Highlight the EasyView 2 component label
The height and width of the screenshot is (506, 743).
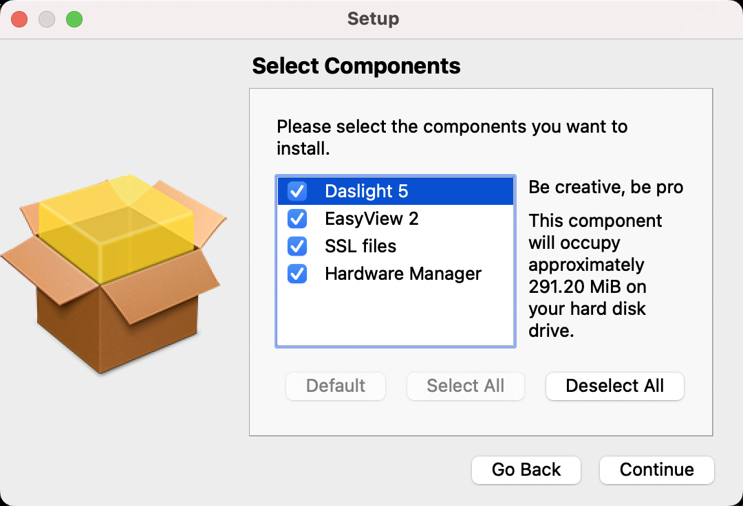pos(371,219)
